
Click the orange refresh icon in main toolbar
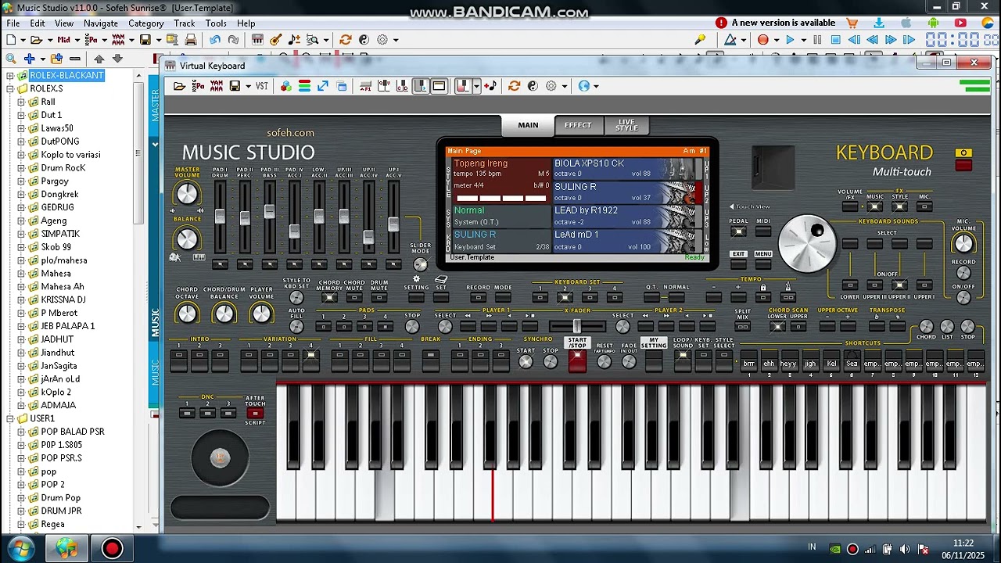click(345, 39)
